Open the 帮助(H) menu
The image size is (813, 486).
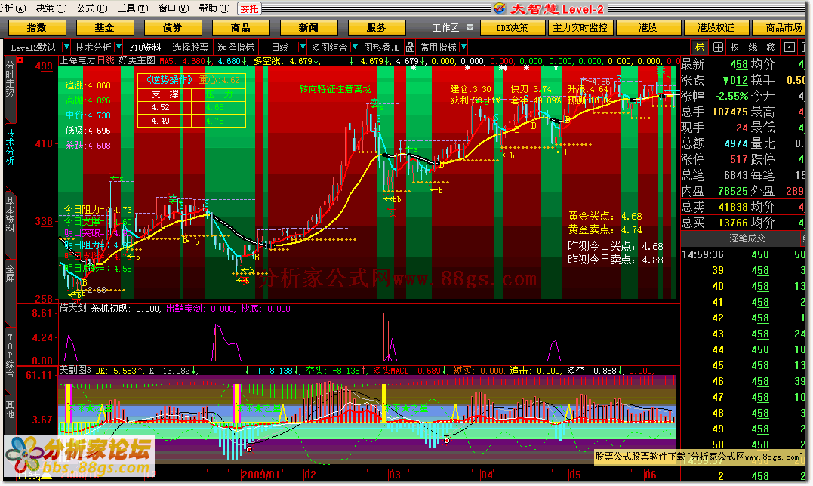214,8
